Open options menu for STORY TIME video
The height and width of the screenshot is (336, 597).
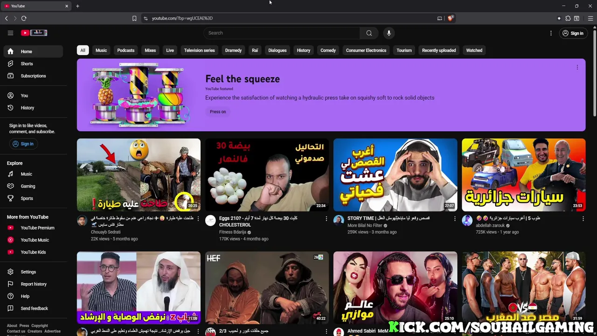coord(455,218)
